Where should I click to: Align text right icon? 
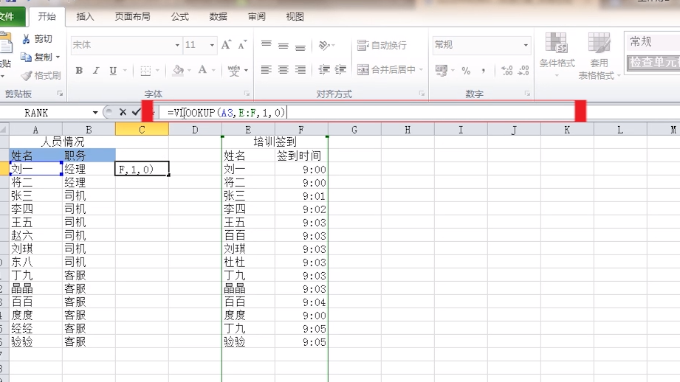[x=300, y=70]
